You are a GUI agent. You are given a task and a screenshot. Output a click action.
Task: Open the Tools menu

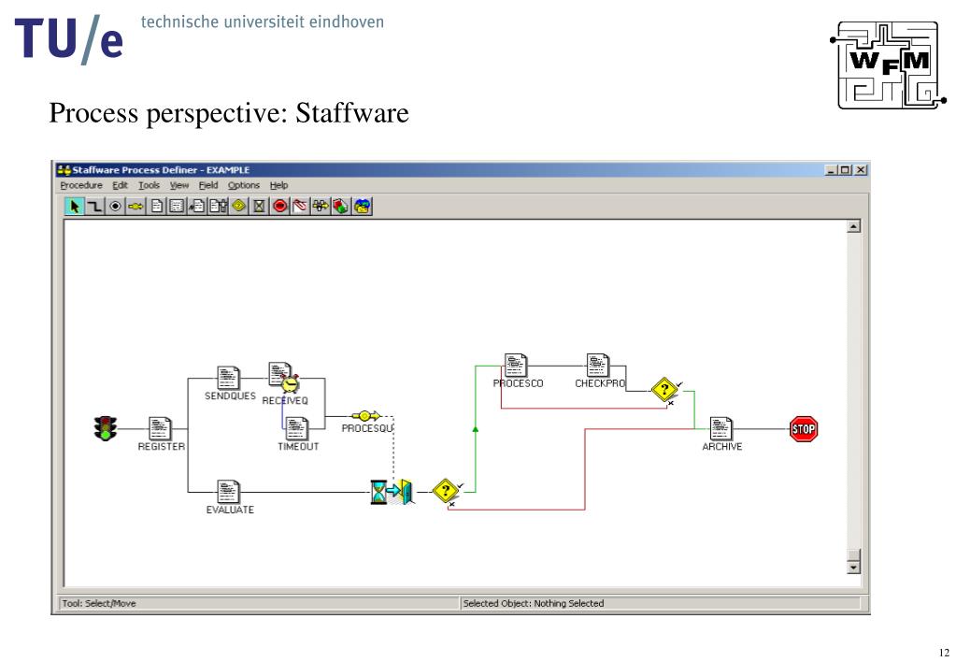[149, 185]
